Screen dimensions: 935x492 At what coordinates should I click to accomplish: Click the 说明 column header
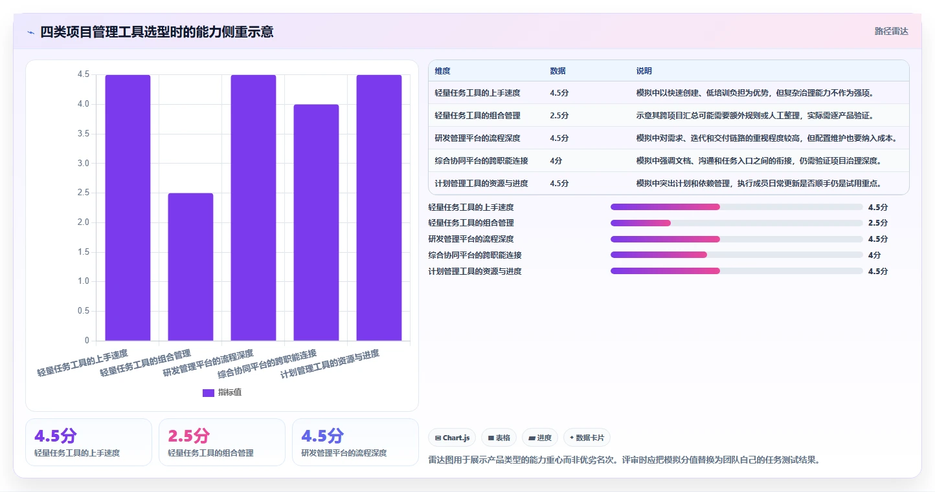pyautogui.click(x=644, y=70)
